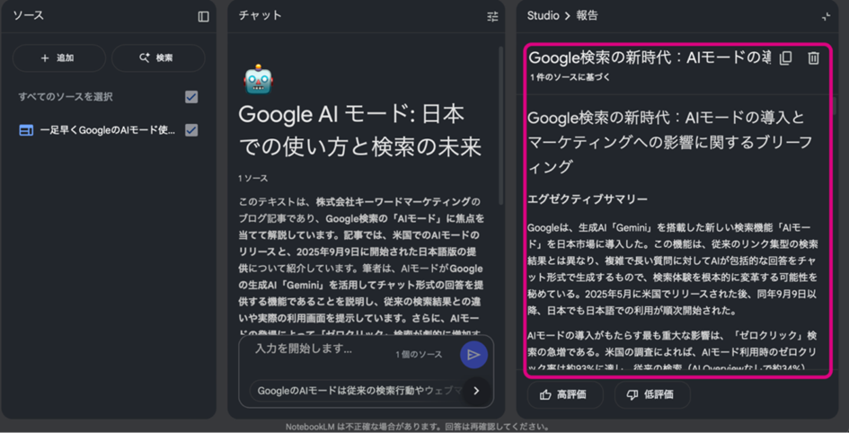The width and height of the screenshot is (849, 433).
Task: Rate the report with 高評価
Action: click(x=564, y=394)
